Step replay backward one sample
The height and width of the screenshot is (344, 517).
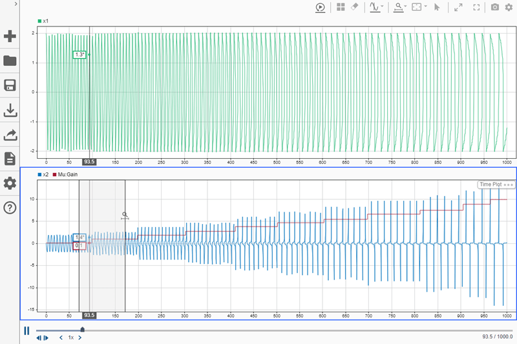[39, 338]
